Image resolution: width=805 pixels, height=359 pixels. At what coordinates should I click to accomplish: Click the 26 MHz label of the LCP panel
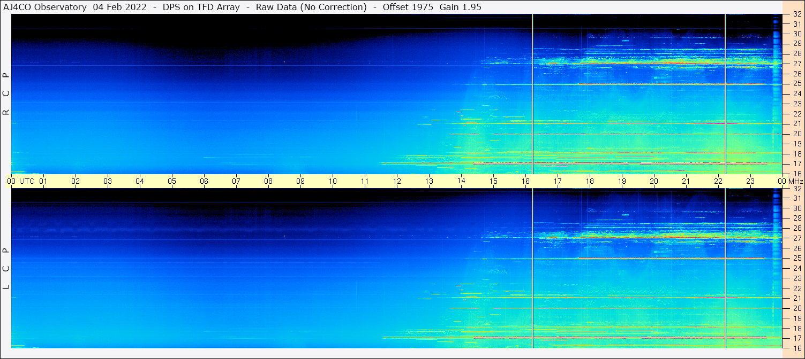coord(797,248)
